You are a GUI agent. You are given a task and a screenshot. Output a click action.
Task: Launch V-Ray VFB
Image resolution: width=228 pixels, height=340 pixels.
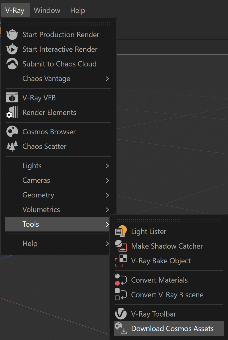coord(58,98)
